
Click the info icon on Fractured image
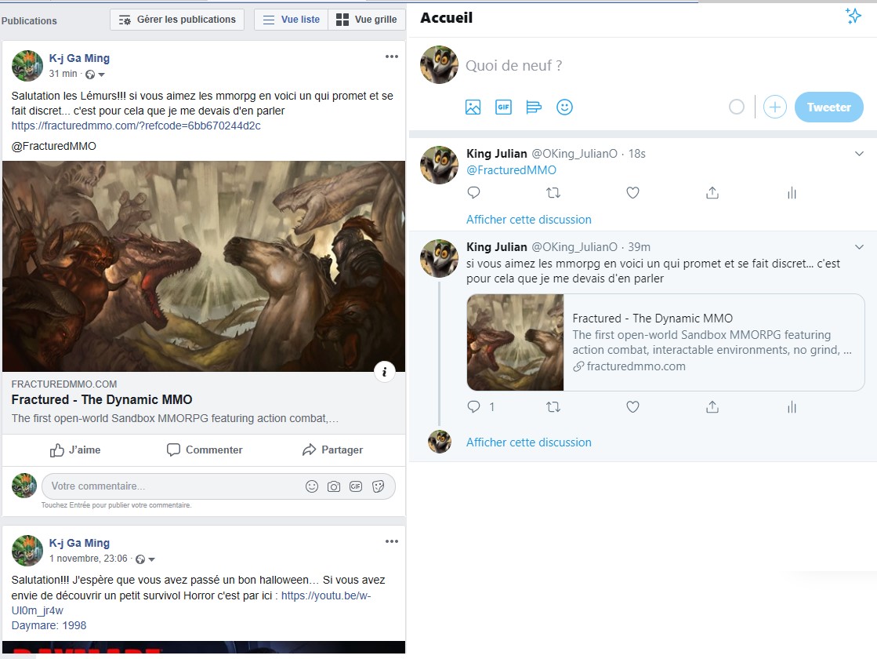tap(384, 373)
